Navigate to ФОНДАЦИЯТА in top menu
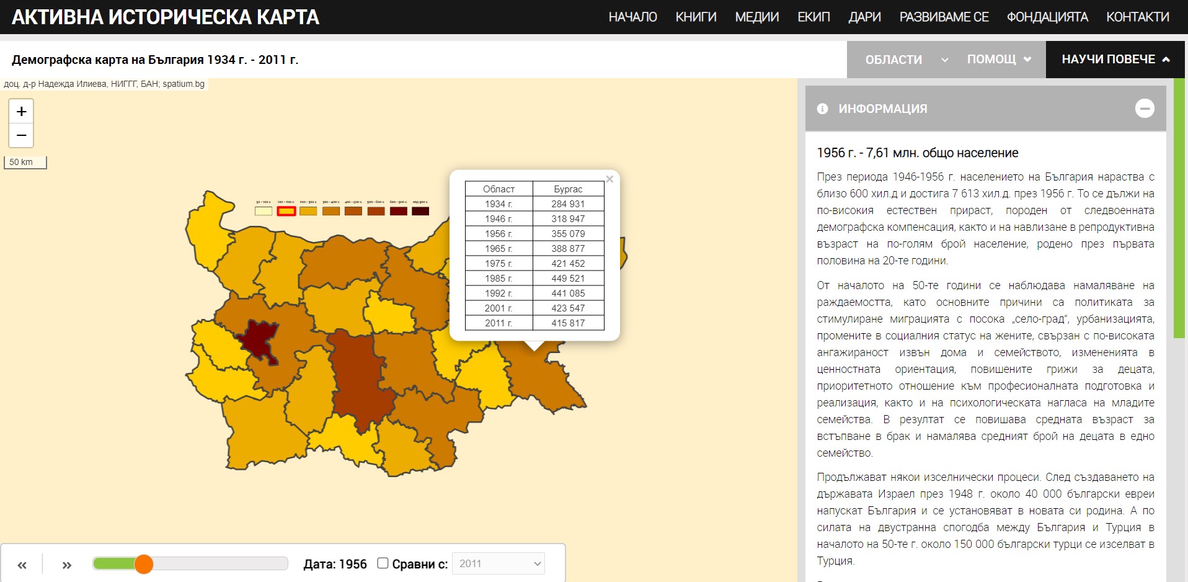 [x=1047, y=17]
